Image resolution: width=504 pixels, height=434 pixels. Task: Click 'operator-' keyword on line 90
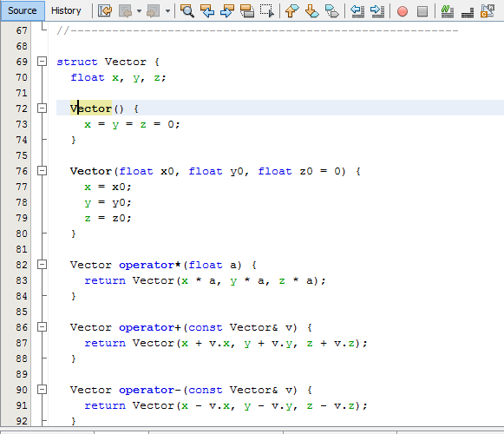(150, 390)
